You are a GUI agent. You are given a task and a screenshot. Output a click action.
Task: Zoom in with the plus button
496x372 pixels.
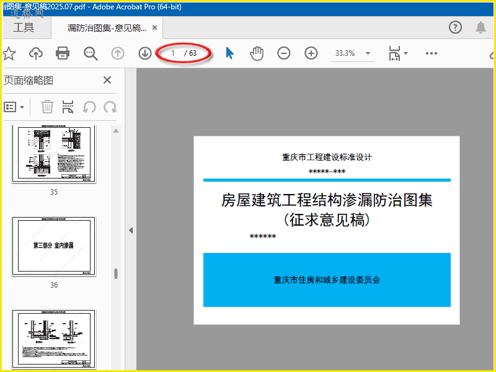tap(311, 53)
